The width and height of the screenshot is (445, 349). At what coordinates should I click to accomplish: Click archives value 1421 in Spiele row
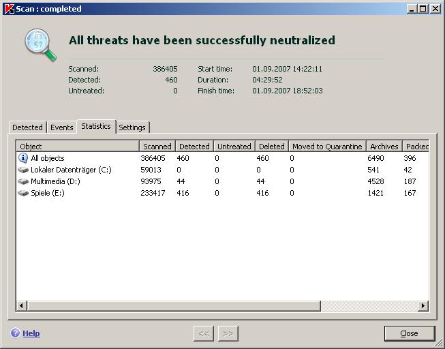tap(375, 193)
